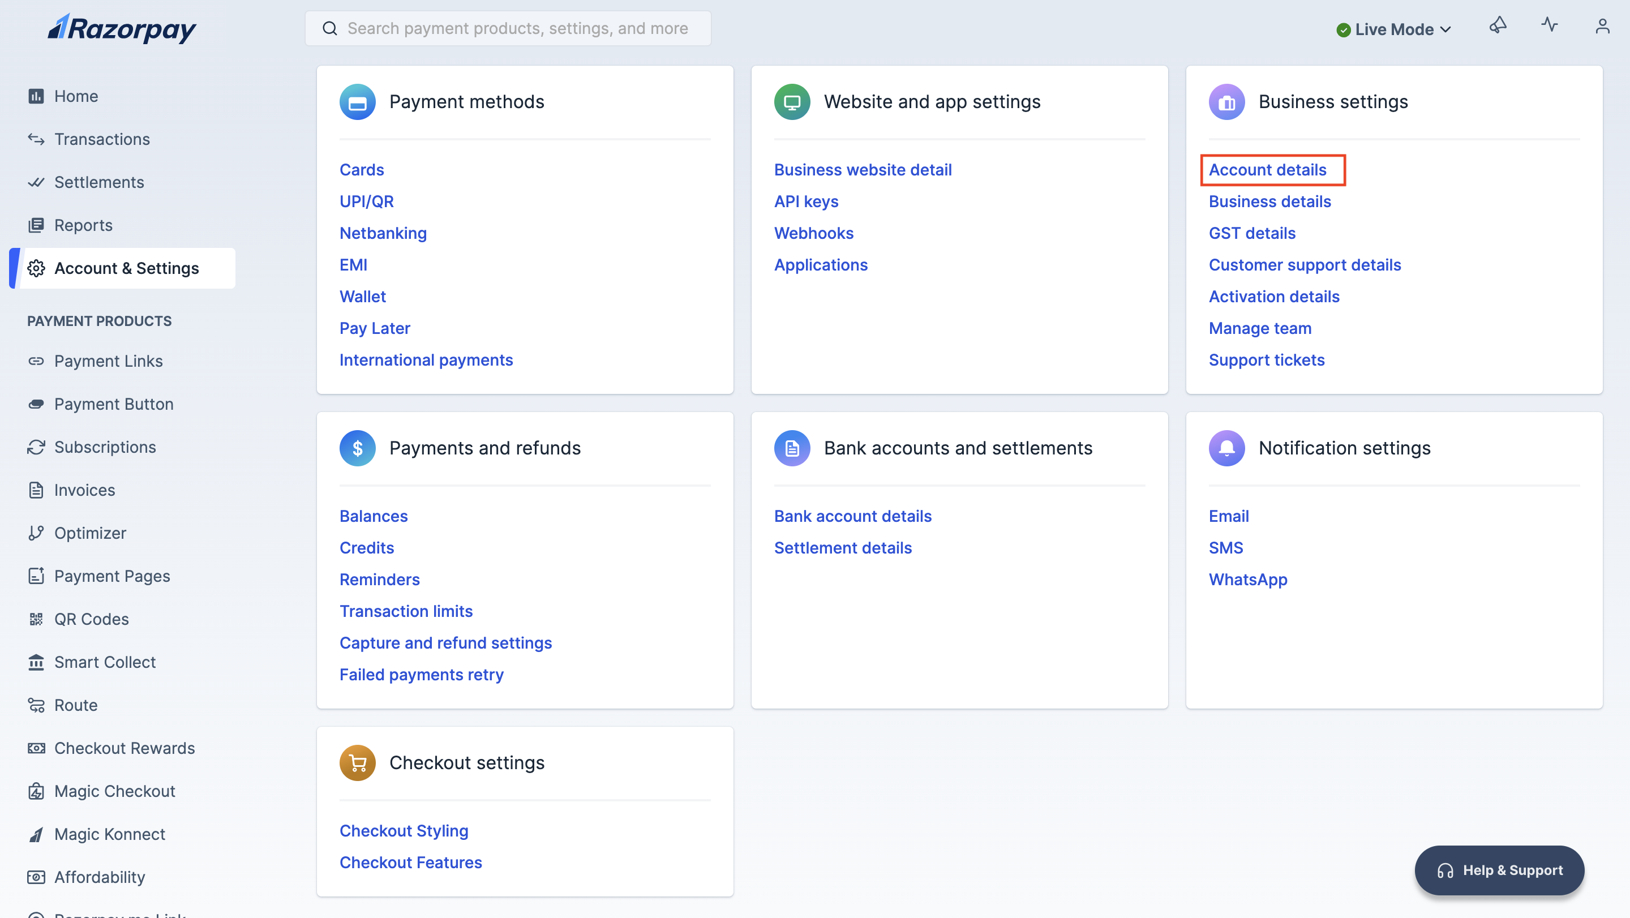Open WhatsApp notification settings link
This screenshot has width=1630, height=918.
tap(1249, 580)
